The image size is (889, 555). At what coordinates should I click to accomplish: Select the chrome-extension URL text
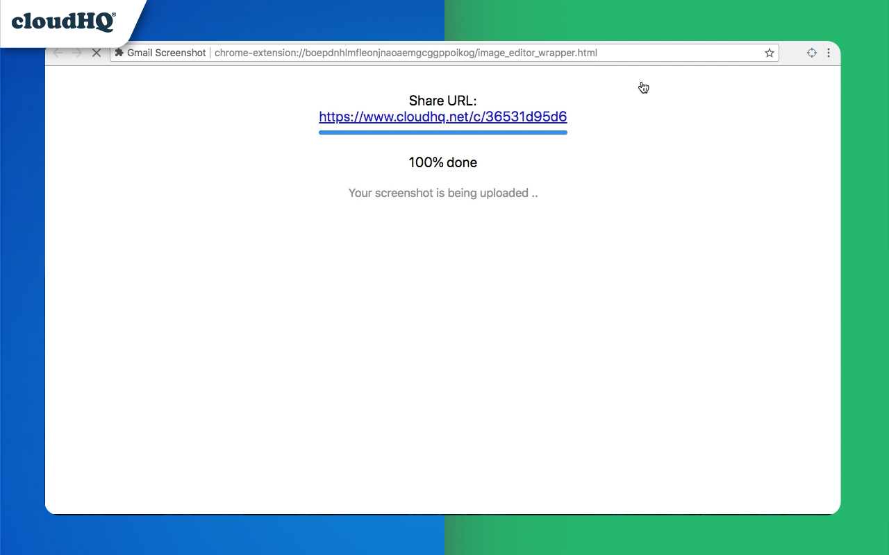point(405,52)
